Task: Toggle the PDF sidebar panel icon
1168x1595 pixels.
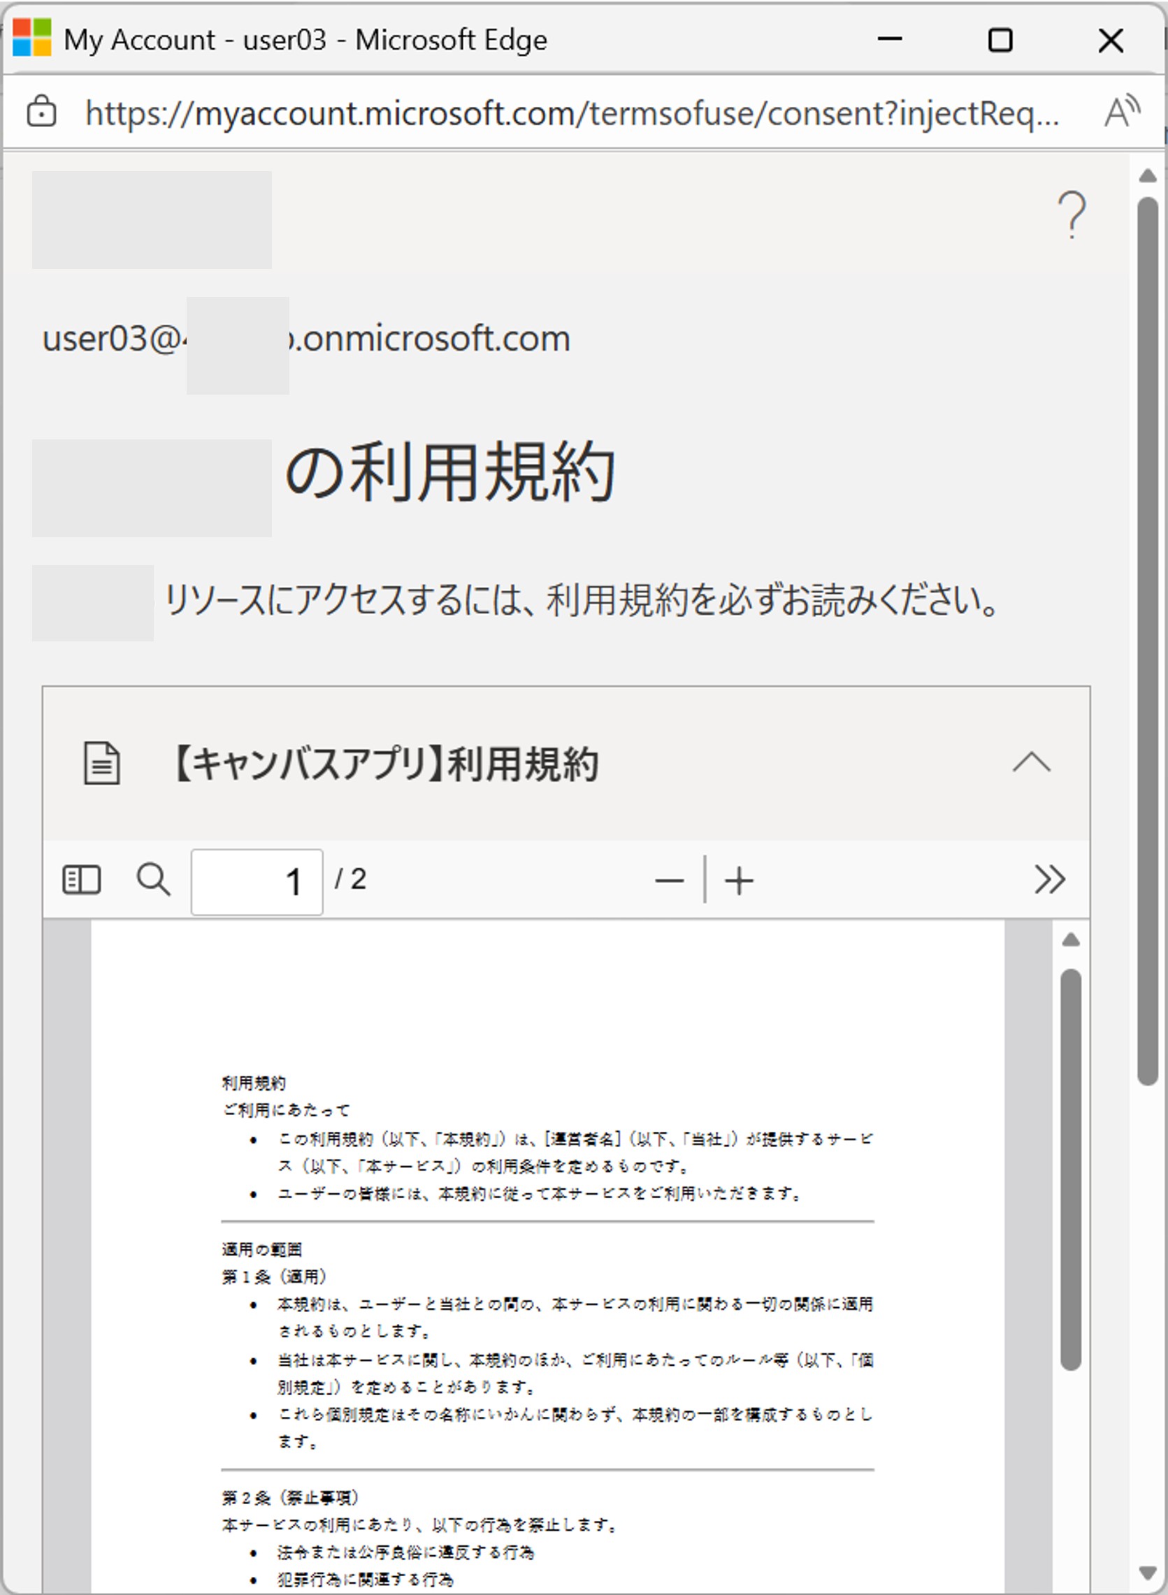Action: [81, 880]
